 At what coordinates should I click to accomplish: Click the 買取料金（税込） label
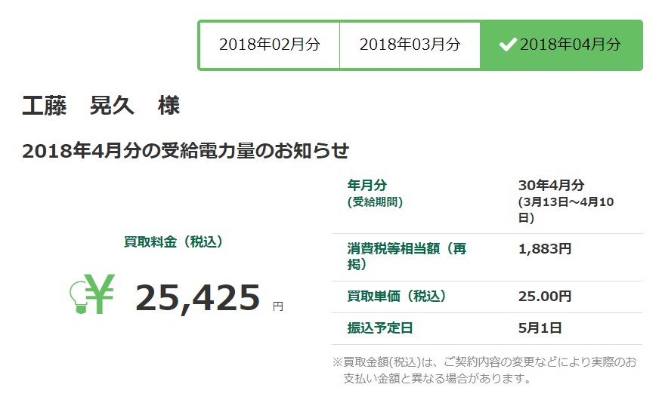[x=173, y=241]
